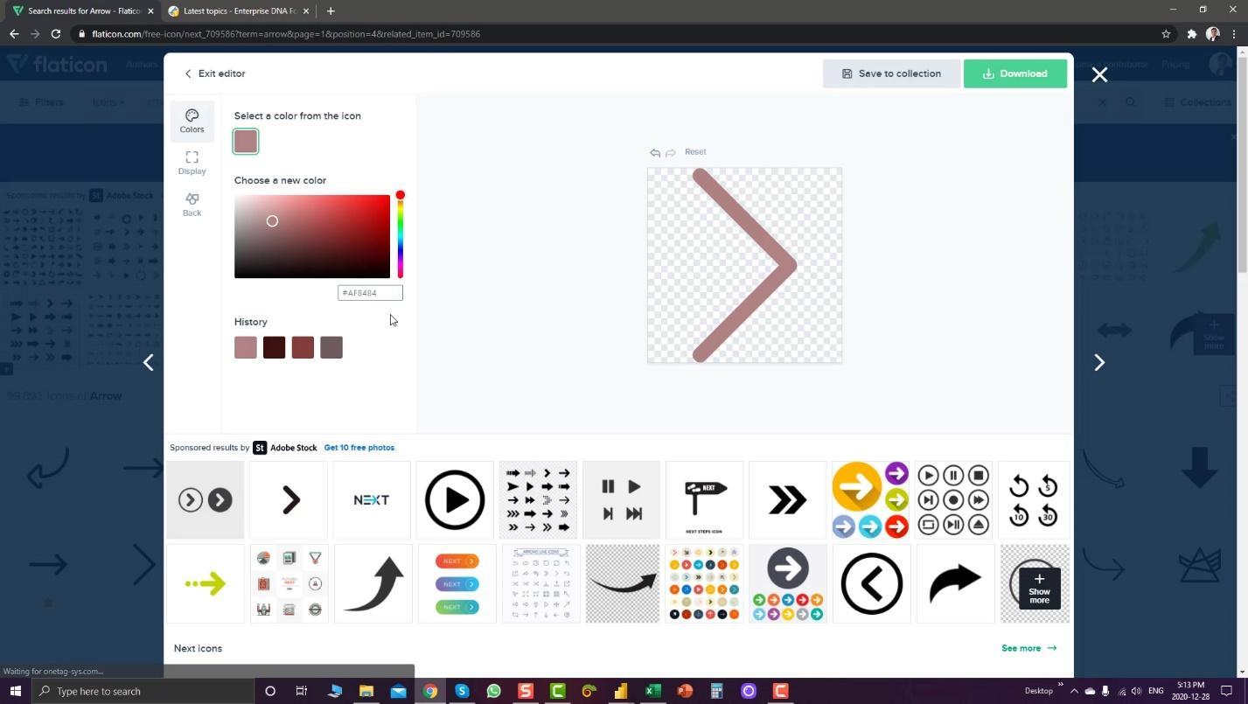Close the editor overlay with the X

(x=1099, y=75)
